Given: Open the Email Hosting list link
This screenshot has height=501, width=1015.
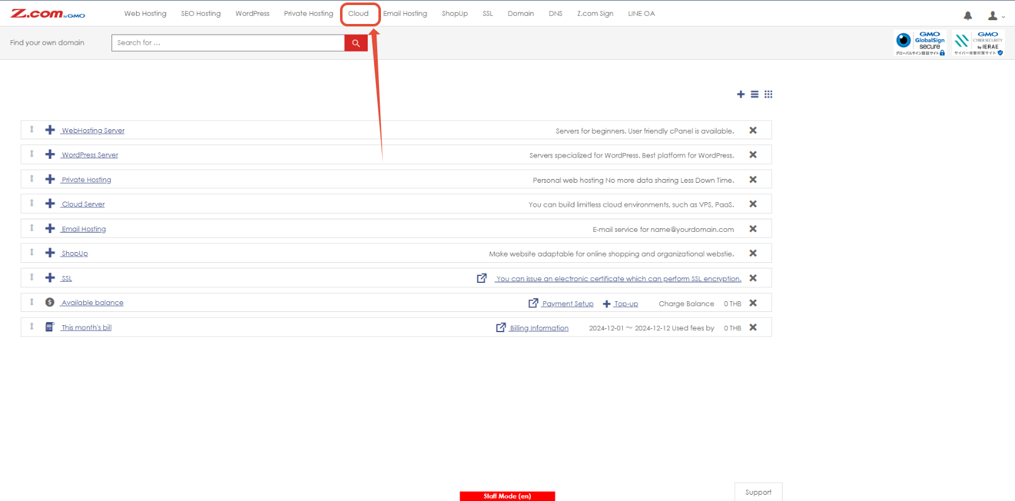Looking at the screenshot, I should point(84,229).
